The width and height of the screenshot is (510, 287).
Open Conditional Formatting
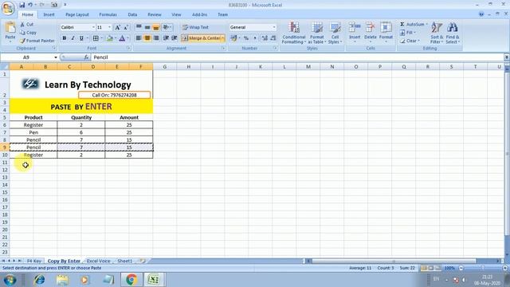click(x=294, y=33)
